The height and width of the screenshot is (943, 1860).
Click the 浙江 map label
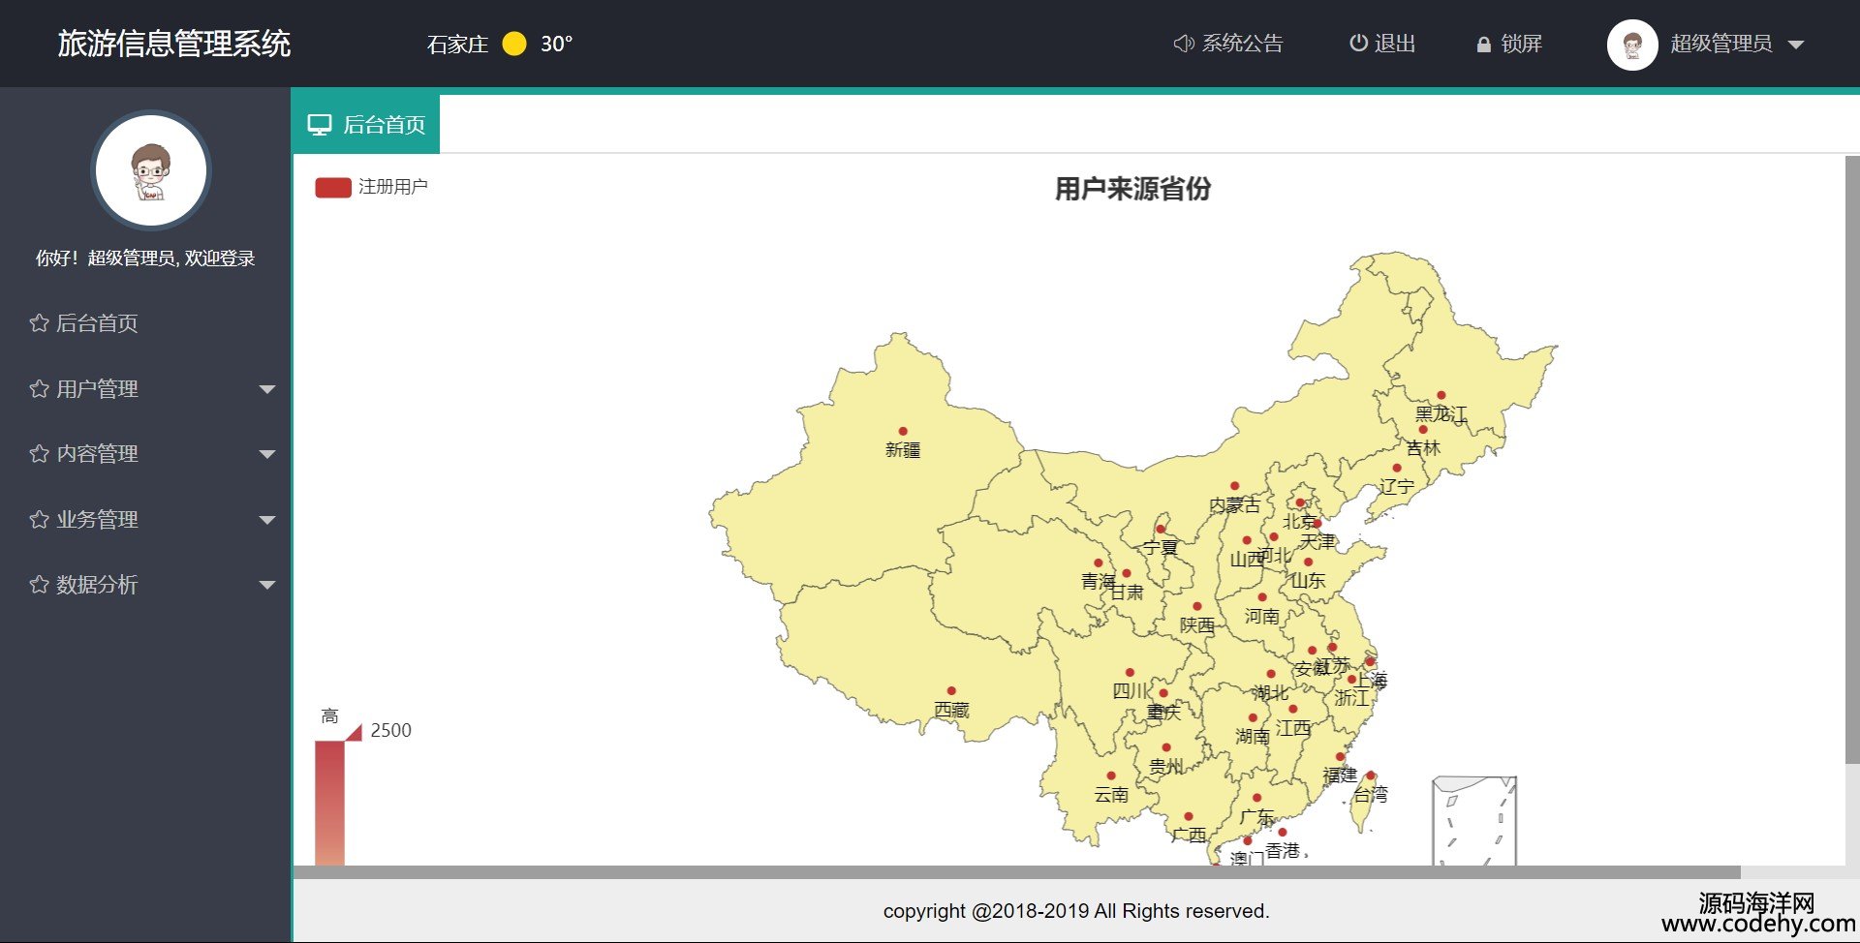tap(1352, 698)
